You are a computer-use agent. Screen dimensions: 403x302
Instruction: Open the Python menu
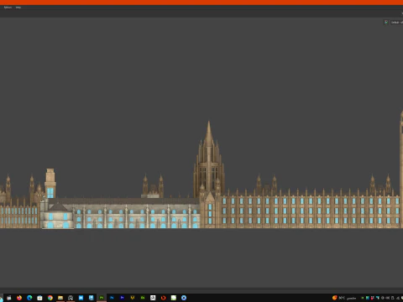pyautogui.click(x=8, y=8)
